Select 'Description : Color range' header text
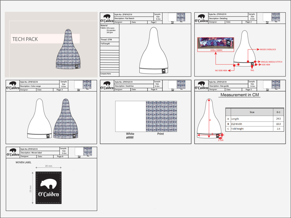The image size is (291, 218). (x=31, y=86)
